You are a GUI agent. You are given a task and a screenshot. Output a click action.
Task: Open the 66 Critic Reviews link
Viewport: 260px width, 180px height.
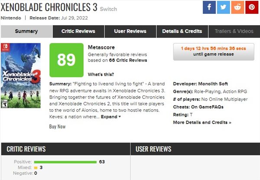pos(128,60)
